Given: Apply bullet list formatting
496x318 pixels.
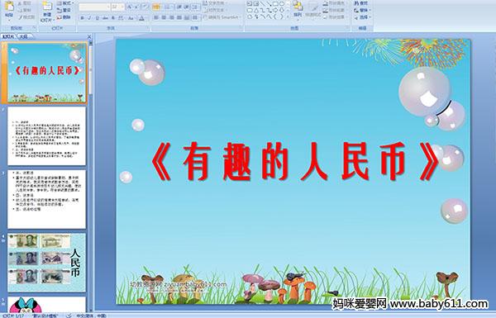Looking at the screenshot, I should pos(156,7).
